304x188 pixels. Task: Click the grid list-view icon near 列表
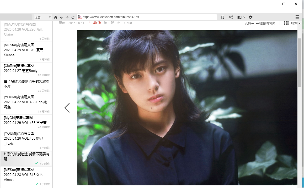286,23
